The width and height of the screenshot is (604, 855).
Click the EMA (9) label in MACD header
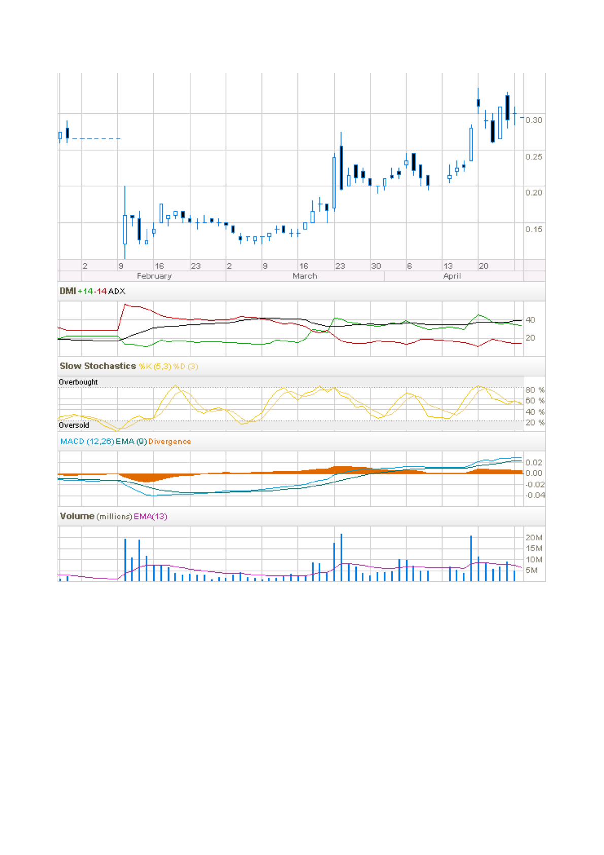click(x=131, y=442)
